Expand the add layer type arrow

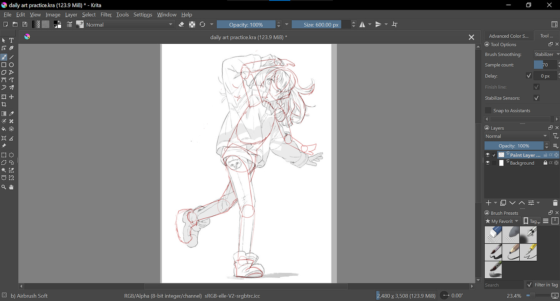coord(495,203)
